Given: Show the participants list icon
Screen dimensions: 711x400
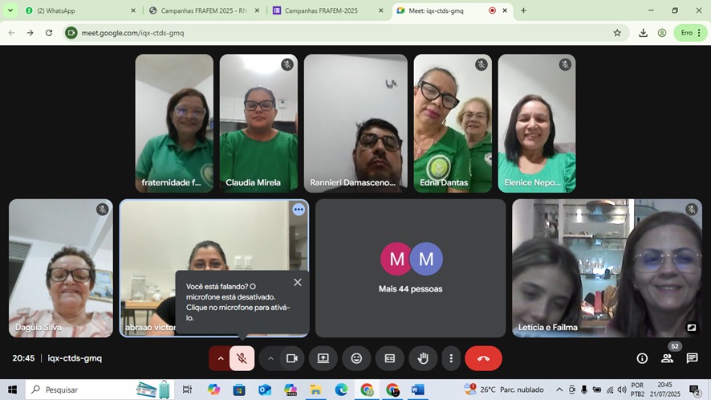Looking at the screenshot, I should (x=667, y=358).
